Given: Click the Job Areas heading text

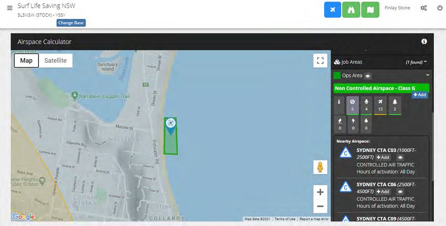Looking at the screenshot, I should 352,62.
